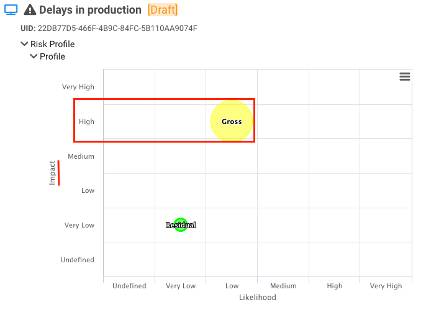The width and height of the screenshot is (444, 310).
Task: Click the Very High impact label
Action: coord(78,87)
